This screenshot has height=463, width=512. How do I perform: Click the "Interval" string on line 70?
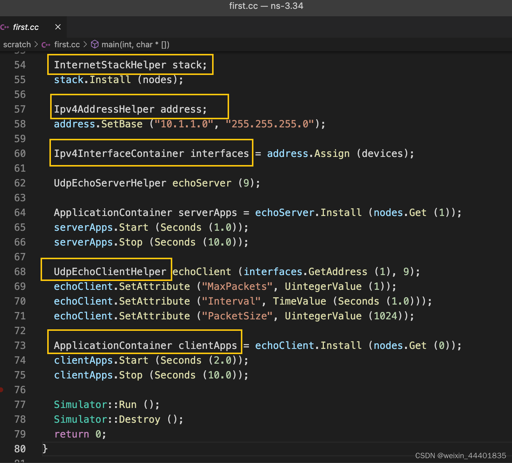(x=232, y=301)
